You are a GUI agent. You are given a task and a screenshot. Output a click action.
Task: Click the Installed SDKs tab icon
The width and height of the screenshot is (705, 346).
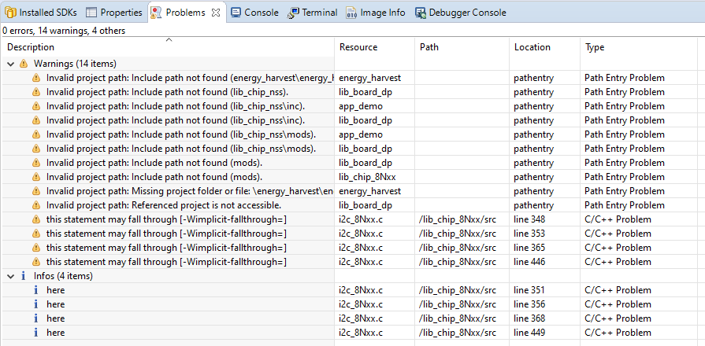pos(10,13)
